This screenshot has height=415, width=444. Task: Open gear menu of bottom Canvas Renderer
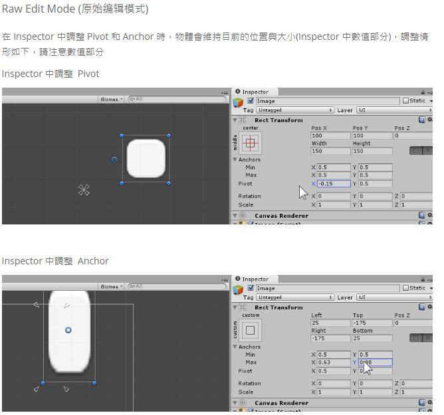[x=429, y=402]
